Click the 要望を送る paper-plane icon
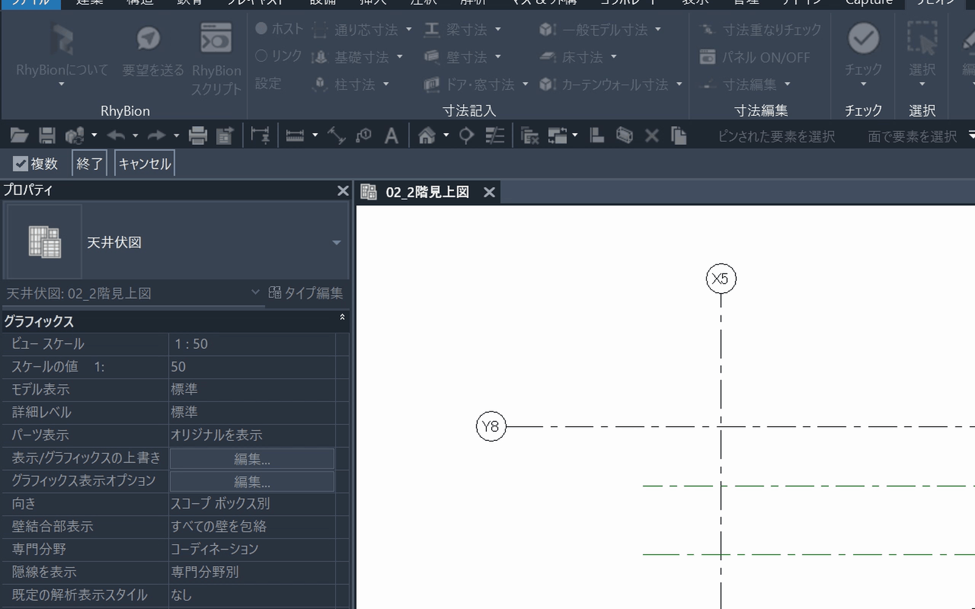Viewport: 975px width, 609px height. [x=148, y=38]
